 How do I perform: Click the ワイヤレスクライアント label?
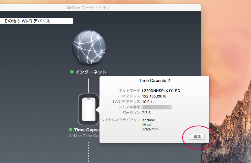(x=121, y=120)
